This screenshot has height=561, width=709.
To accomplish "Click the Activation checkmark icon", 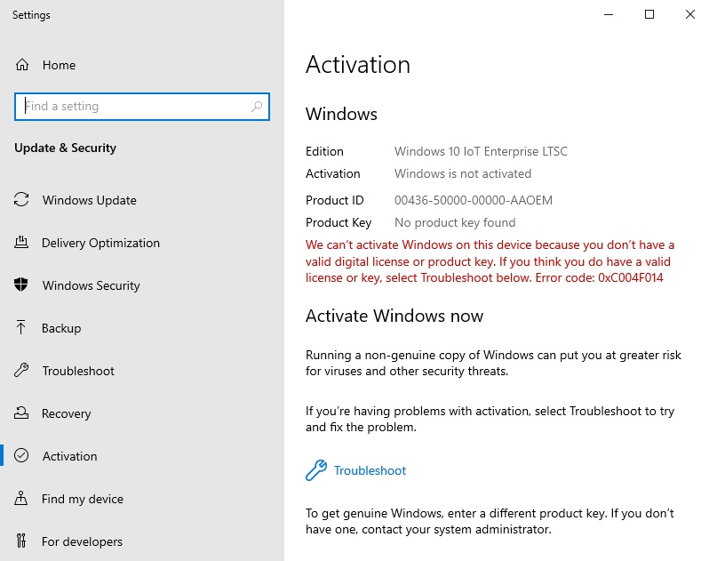I will click(22, 456).
